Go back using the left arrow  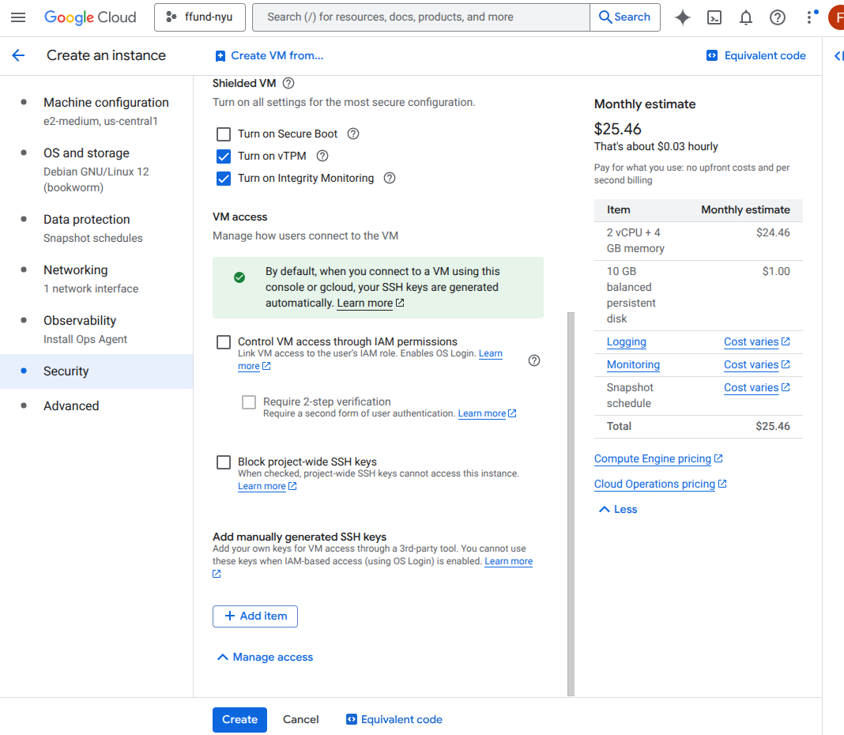[18, 55]
